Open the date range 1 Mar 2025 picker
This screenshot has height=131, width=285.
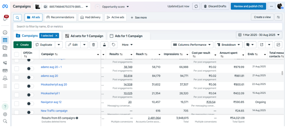pyautogui.click(x=259, y=35)
